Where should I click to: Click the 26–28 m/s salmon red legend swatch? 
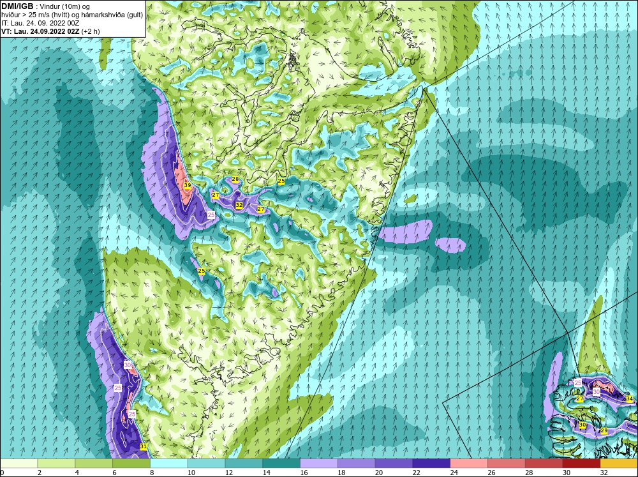(507, 463)
